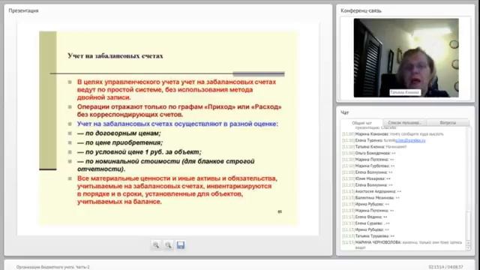The height and width of the screenshot is (270, 480).
Task: Open the email link in Елена Туренко's message
Action: coord(410,140)
